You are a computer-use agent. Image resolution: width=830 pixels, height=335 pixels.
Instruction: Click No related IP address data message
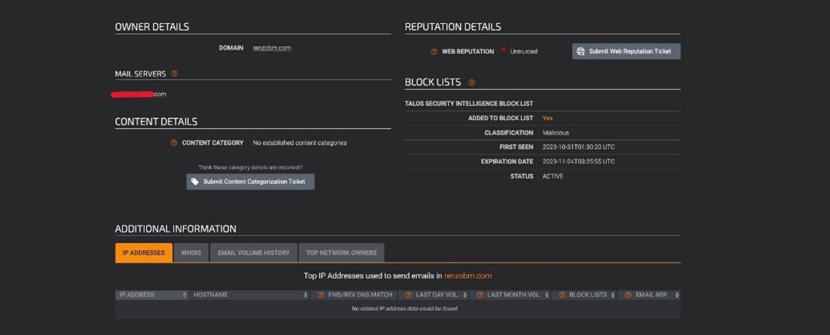click(404, 309)
